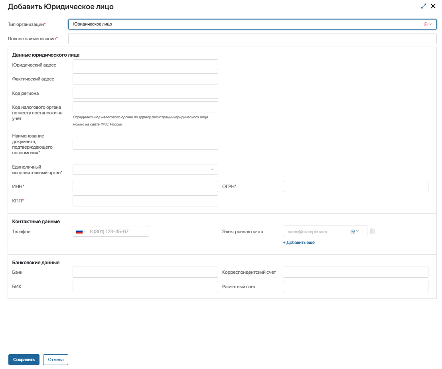Click the Сохранить button

(x=24, y=359)
